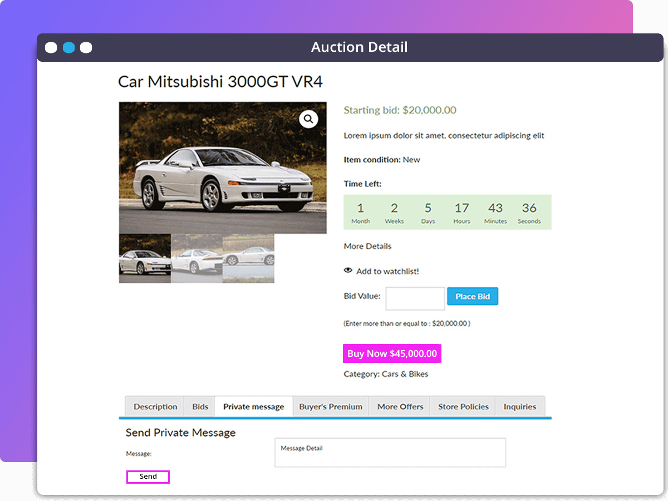Click the blue window dot in title bar
Viewport: 668px width, 501px height.
(68, 48)
